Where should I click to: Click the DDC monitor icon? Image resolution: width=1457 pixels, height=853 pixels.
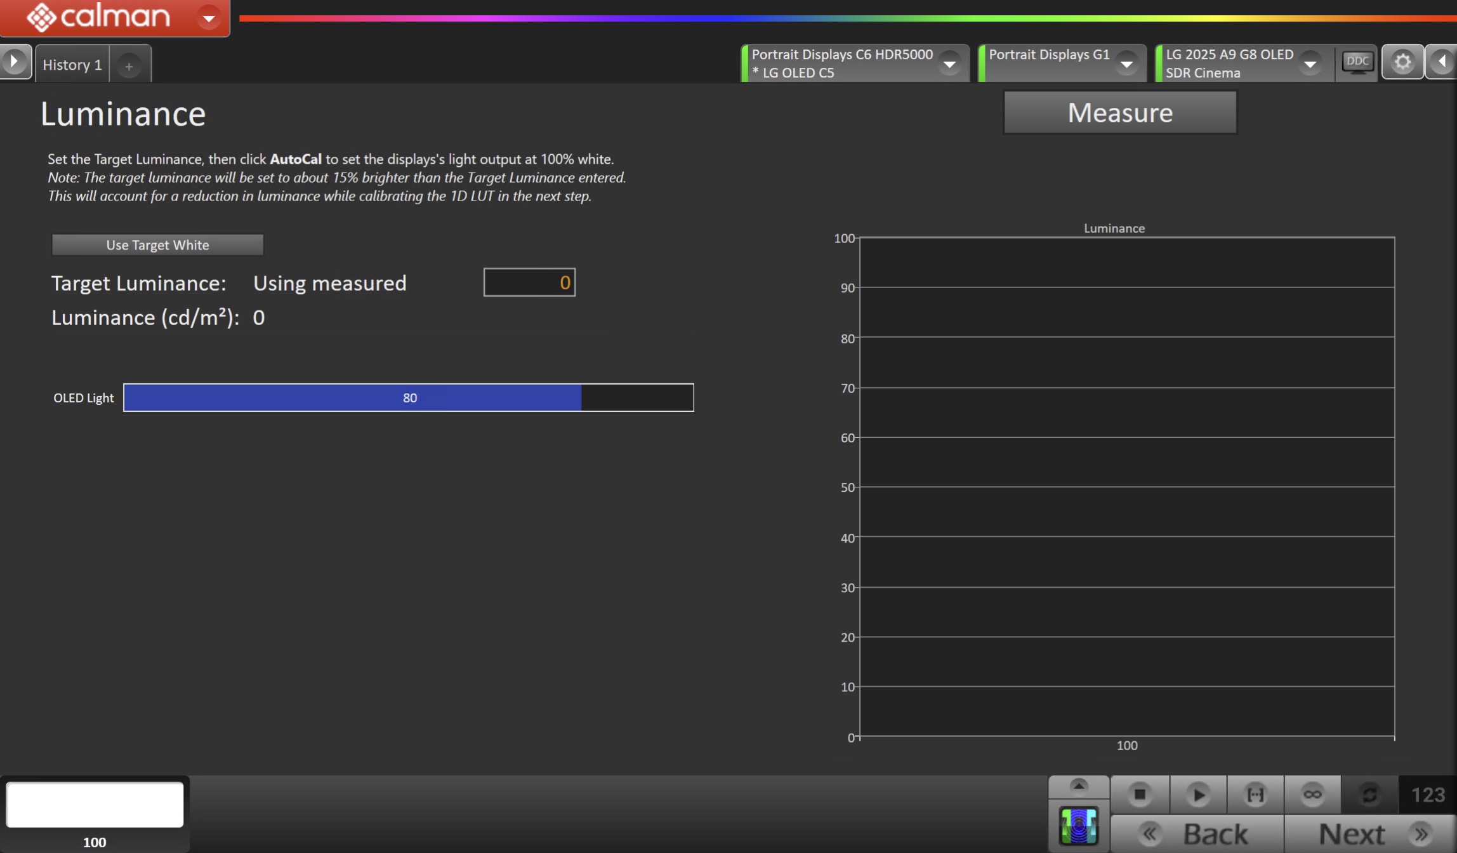click(1357, 62)
